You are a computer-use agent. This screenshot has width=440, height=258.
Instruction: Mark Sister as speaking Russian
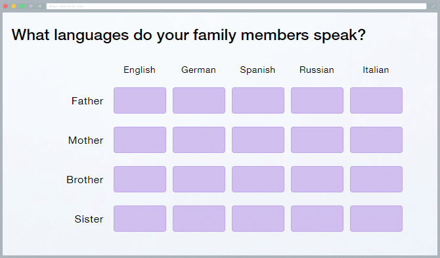click(317, 219)
